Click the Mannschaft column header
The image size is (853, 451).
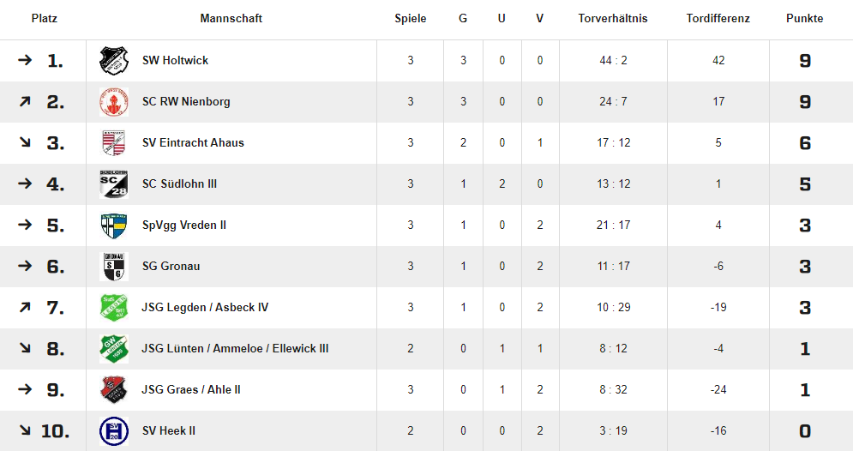[x=231, y=19]
